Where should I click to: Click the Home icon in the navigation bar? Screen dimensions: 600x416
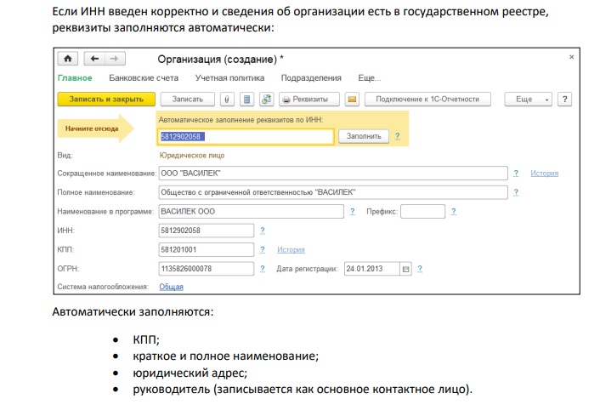pos(66,59)
